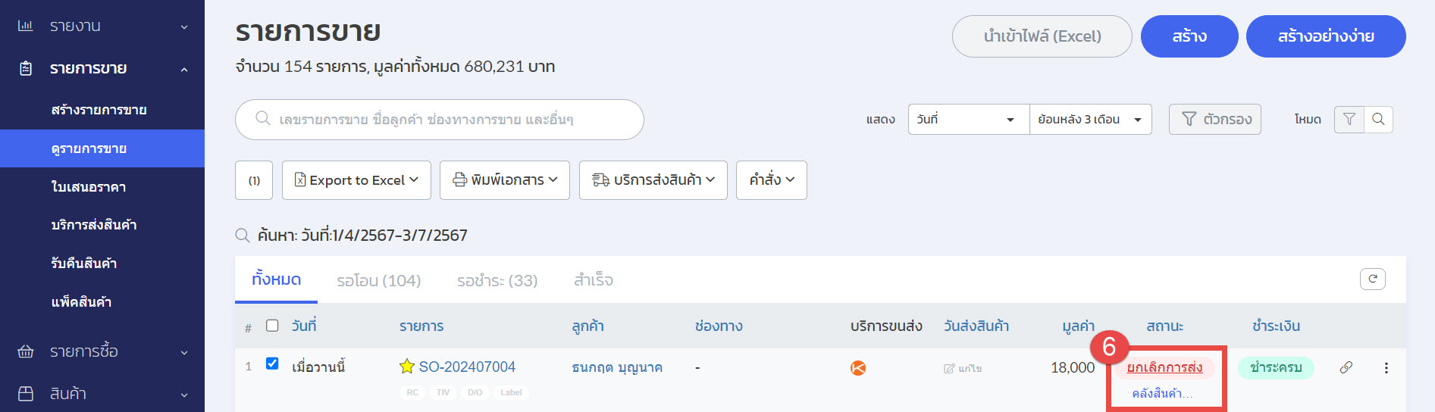1435x412 pixels.
Task: Click the สร้างอย่างง่าย button
Action: coord(1326,36)
